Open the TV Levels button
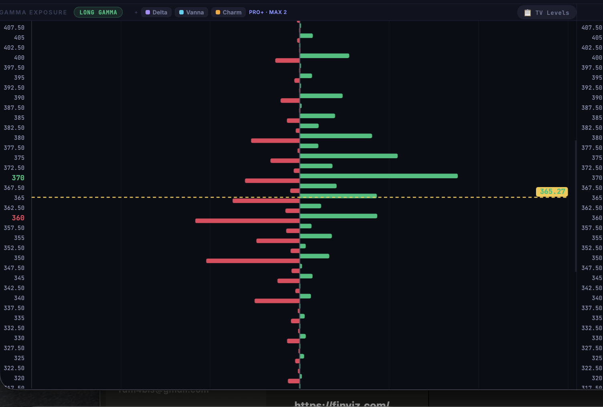Image resolution: width=603 pixels, height=407 pixels. pos(547,12)
